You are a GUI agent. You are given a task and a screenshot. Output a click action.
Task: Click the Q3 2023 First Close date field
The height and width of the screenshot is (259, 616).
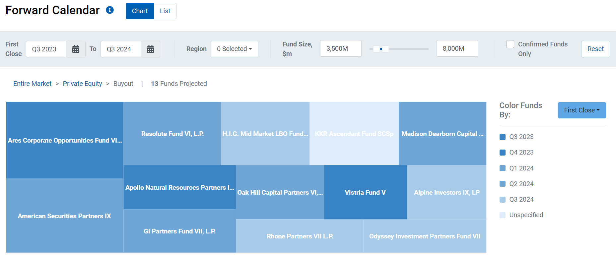click(46, 49)
